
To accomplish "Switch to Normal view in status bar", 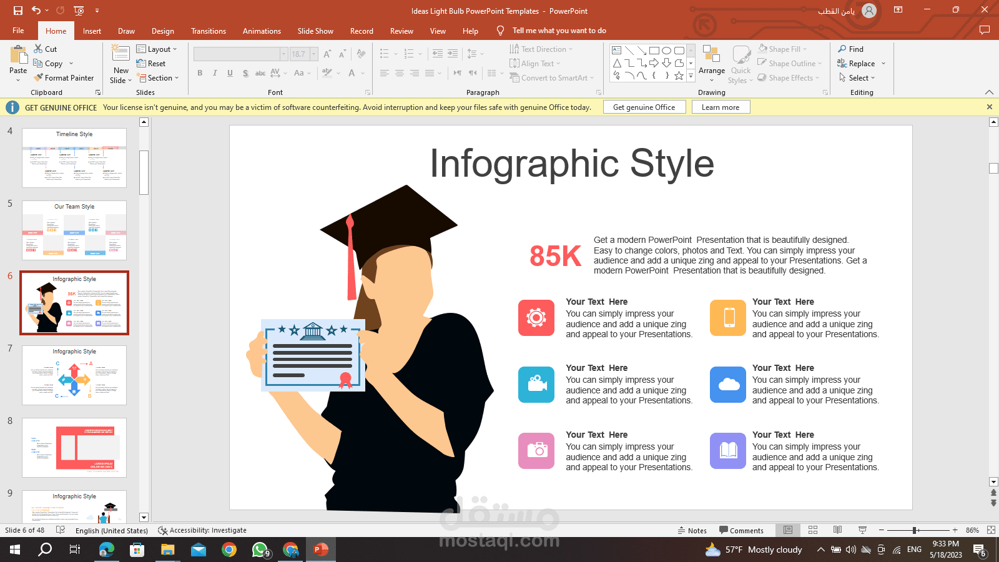I will [788, 530].
